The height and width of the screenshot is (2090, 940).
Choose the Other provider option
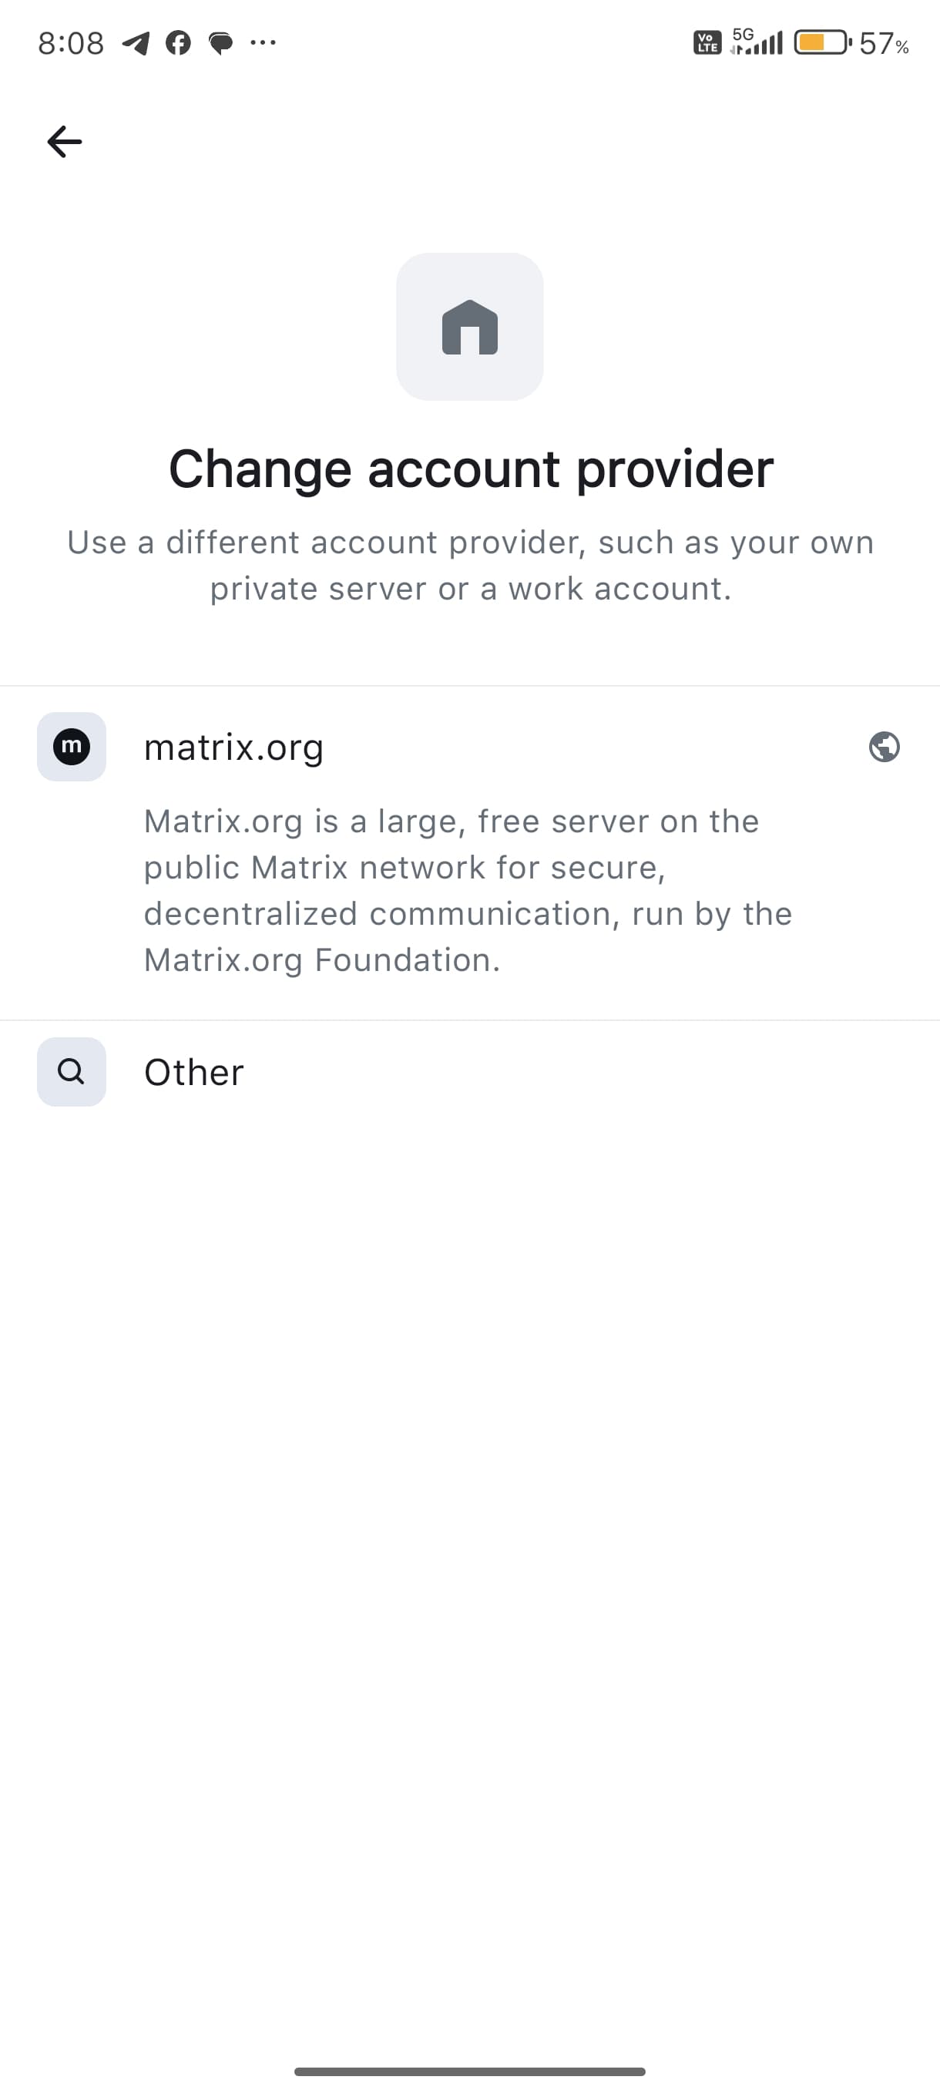(x=194, y=1073)
